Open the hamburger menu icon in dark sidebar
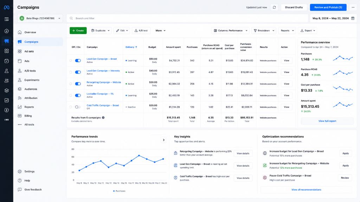Image resolution: width=360 pixels, height=202 pixels. pos(7,19)
